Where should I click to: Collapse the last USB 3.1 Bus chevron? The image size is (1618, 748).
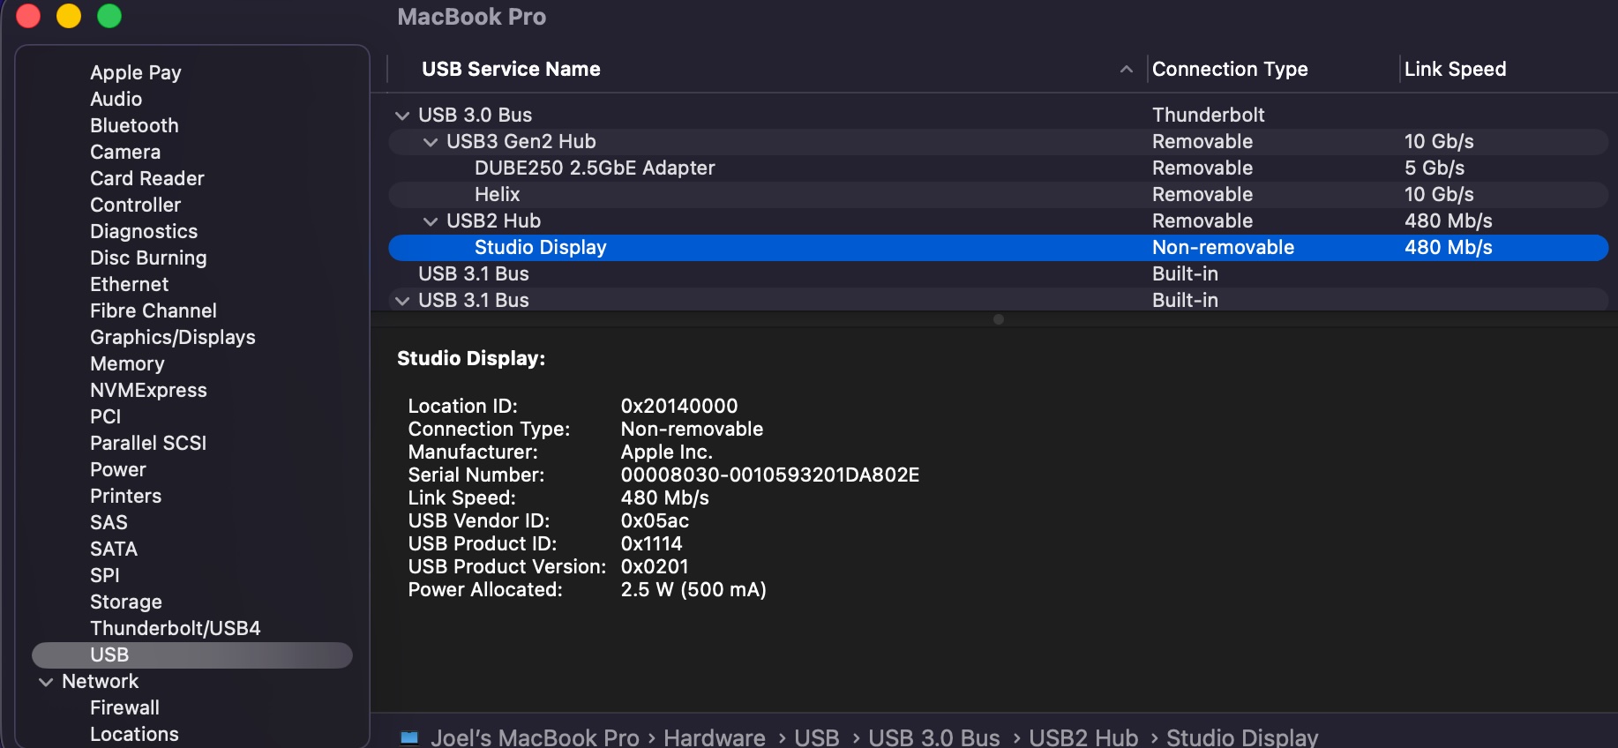[x=402, y=301]
